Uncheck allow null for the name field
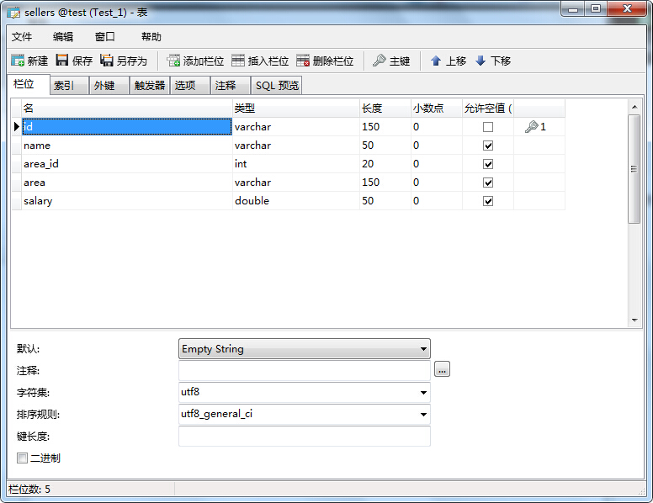The width and height of the screenshot is (653, 503). [x=488, y=146]
